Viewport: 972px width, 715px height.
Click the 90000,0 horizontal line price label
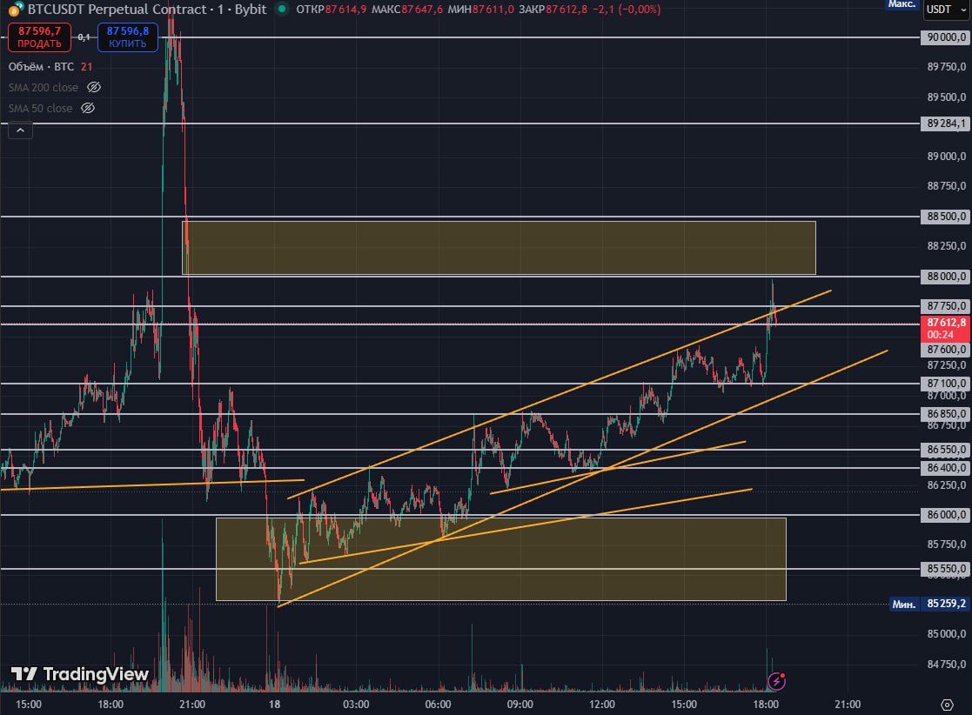pyautogui.click(x=945, y=37)
